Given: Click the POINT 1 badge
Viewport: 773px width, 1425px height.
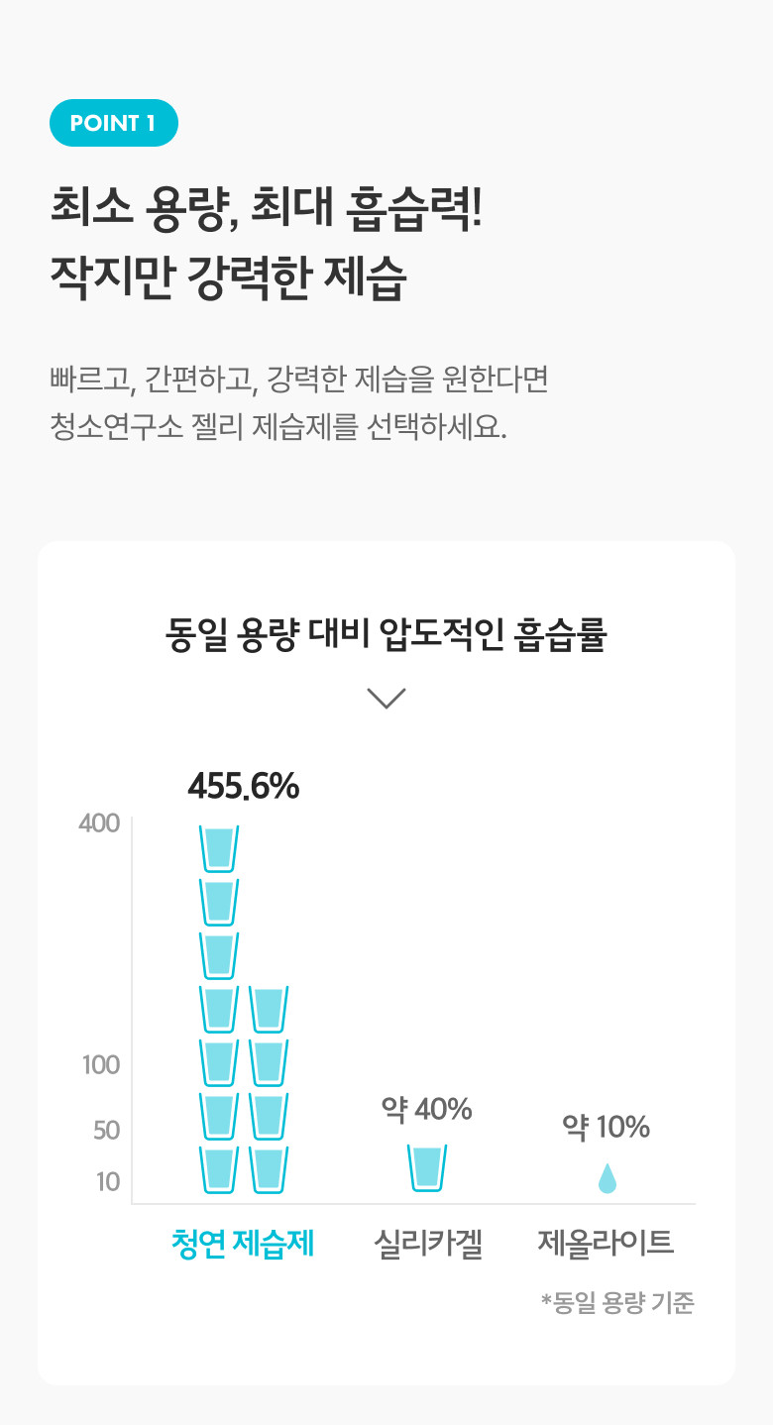Looking at the screenshot, I should pyautogui.click(x=113, y=123).
